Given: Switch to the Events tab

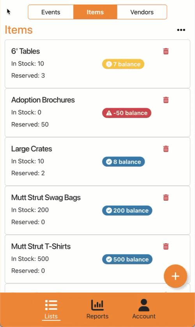Looking at the screenshot, I should tap(51, 12).
